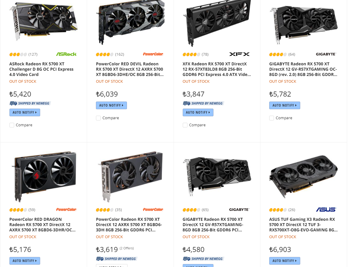Viewport: 351px width, 267px height.
Task: Check Compare for GIGABYTE rev. 2.0 card
Action: (x=272, y=118)
